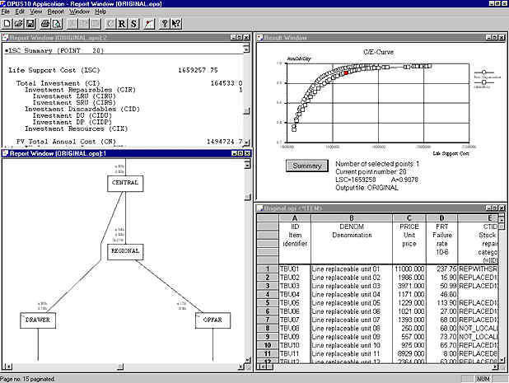Click the Print toolbar icon
The height and width of the screenshot is (383, 509).
click(44, 23)
